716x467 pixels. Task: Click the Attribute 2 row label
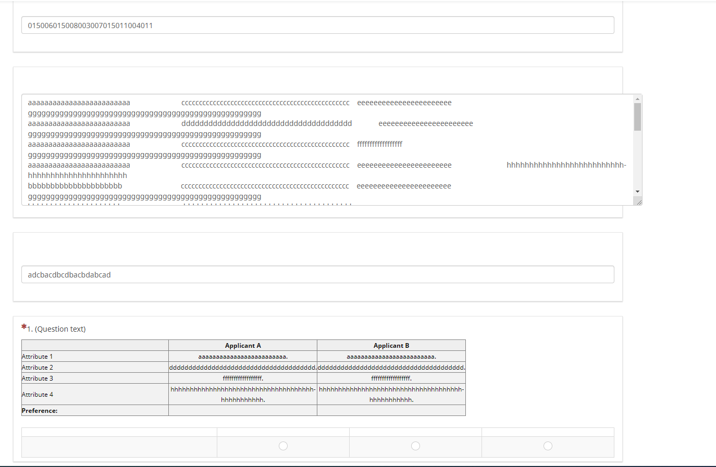coord(38,368)
